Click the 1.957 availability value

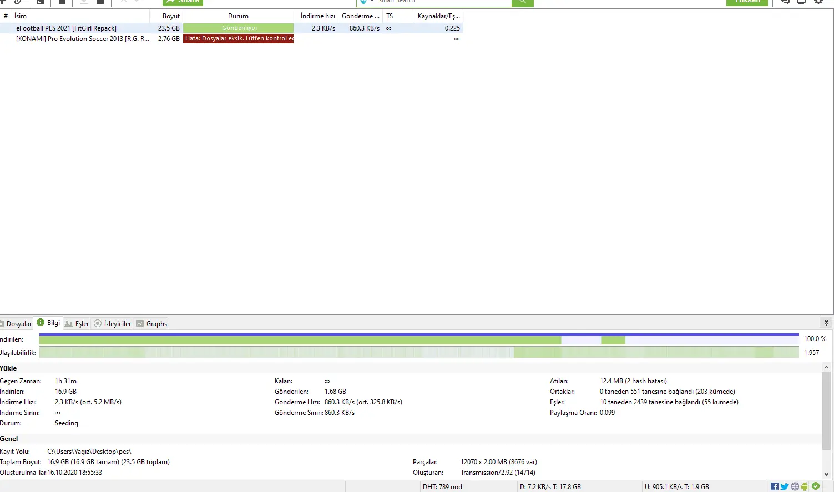[x=812, y=353]
